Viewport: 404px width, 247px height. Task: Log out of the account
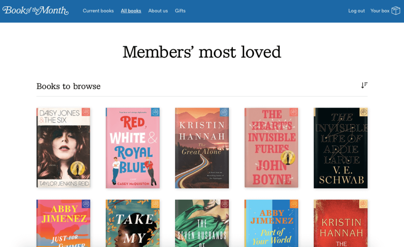[356, 11]
